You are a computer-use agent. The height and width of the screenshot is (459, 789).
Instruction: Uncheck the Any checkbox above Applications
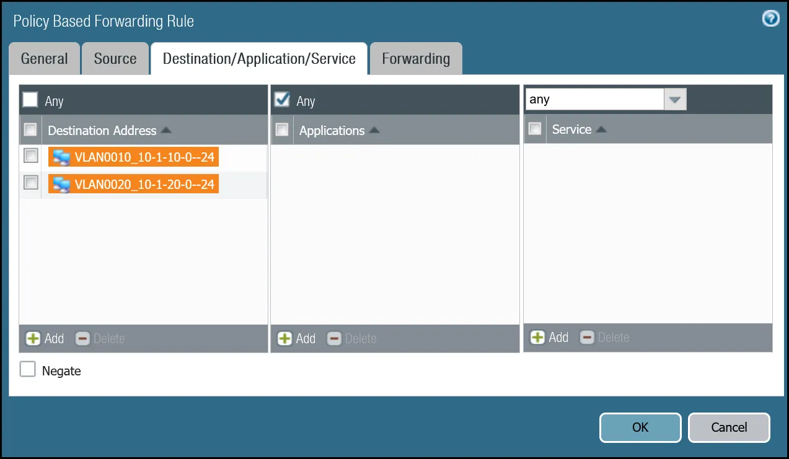pos(282,100)
